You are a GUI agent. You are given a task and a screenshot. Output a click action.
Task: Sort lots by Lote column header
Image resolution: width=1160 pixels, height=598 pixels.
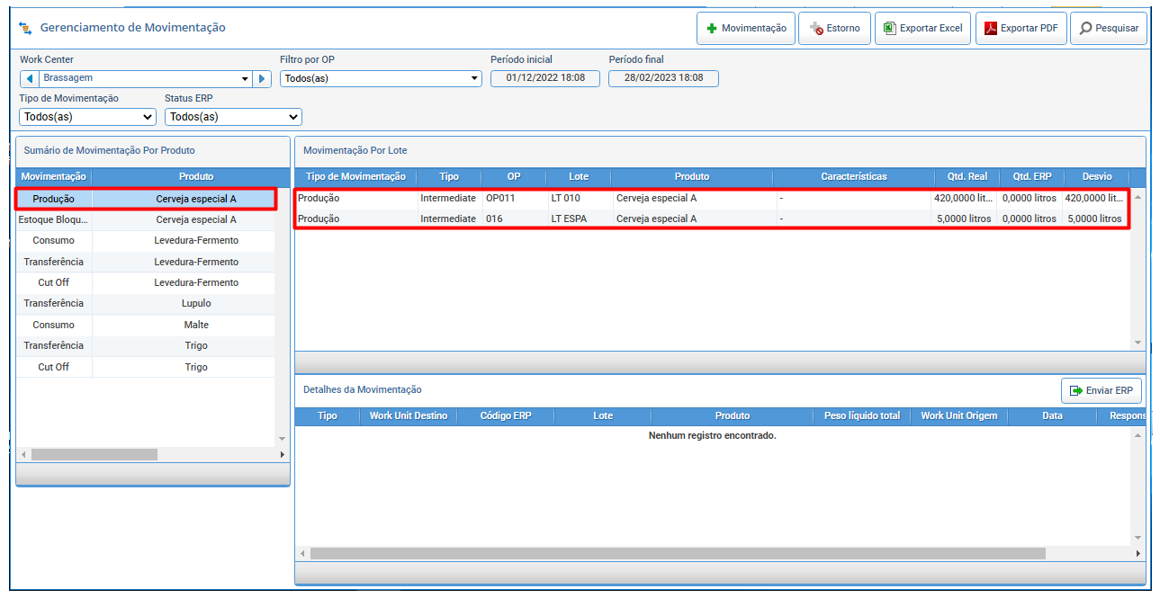[579, 176]
